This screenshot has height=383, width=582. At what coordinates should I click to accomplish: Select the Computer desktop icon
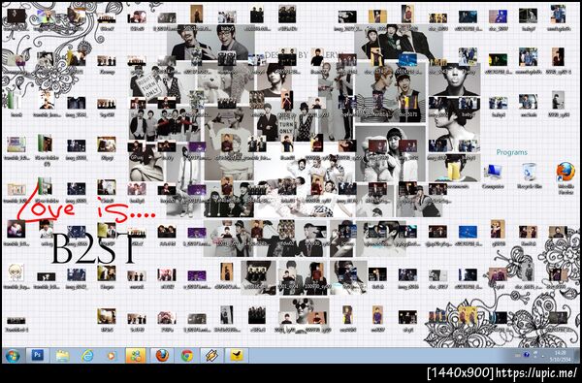tap(494, 176)
